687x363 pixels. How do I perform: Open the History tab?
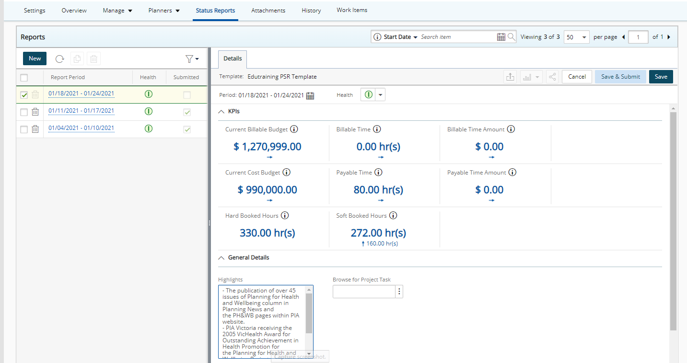311,11
